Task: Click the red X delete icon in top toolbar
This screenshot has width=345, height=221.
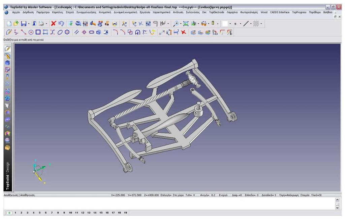Action: point(54,23)
